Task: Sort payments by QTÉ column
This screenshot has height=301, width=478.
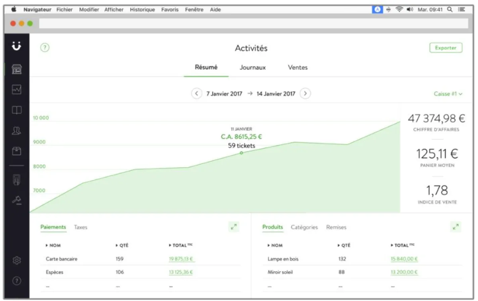Action: [x=122, y=246]
